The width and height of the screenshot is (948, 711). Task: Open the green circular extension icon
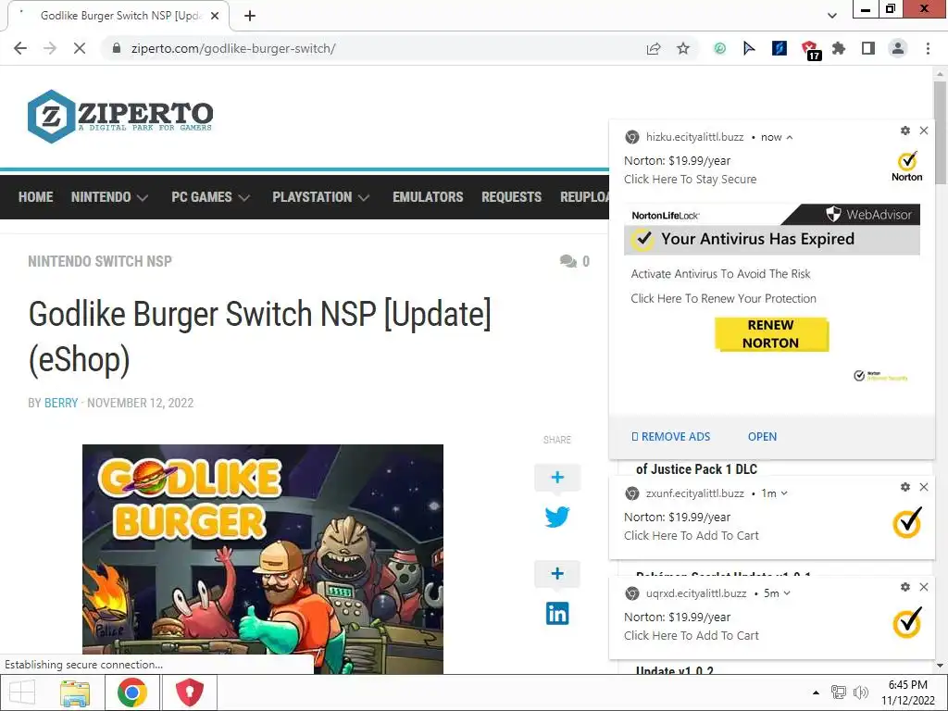tap(719, 48)
